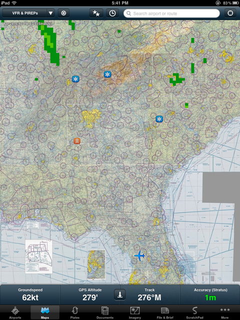Open map settings gear
Screen dimensions: 240x320
tap(63, 13)
